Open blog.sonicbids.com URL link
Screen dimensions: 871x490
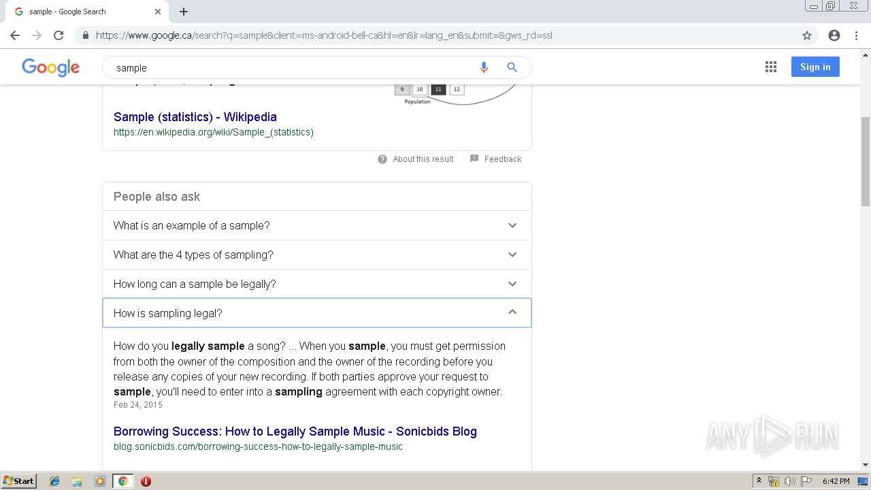point(258,446)
